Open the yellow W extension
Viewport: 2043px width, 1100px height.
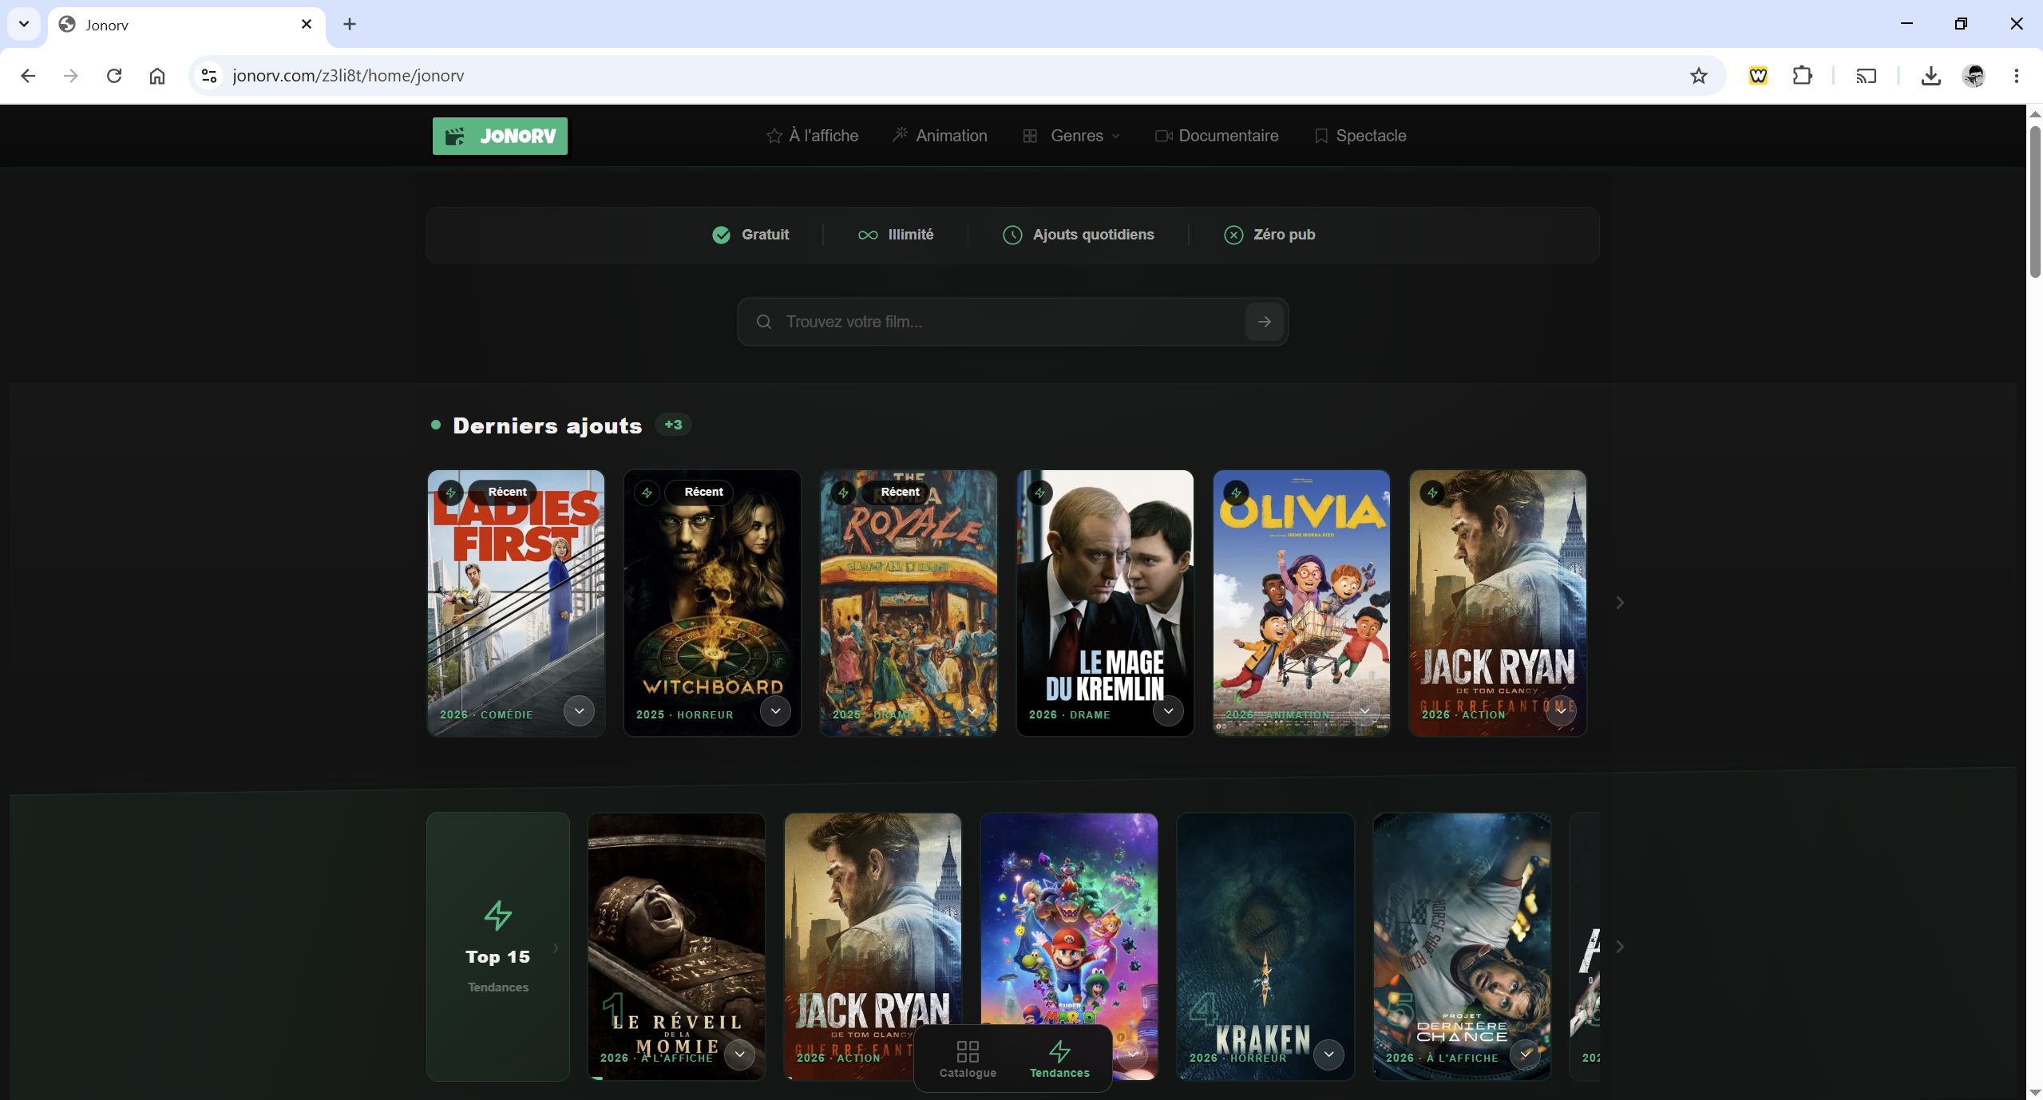1758,76
